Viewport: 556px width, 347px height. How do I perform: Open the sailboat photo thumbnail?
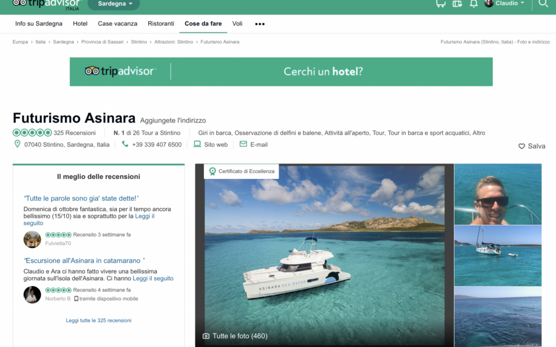coord(498,255)
